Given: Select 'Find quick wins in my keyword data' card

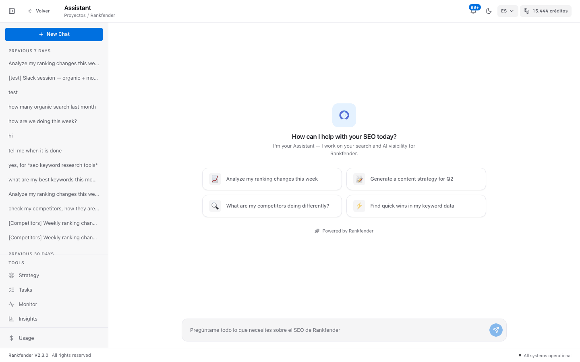Looking at the screenshot, I should point(416,206).
